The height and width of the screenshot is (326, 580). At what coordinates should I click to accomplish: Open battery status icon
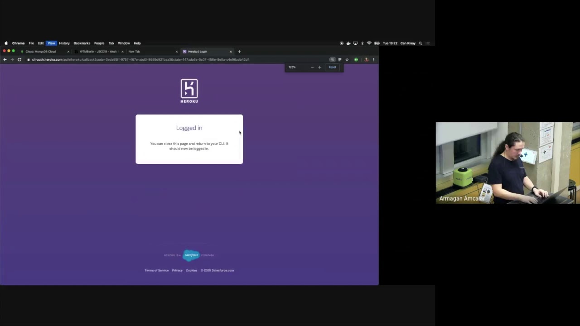tap(377, 43)
